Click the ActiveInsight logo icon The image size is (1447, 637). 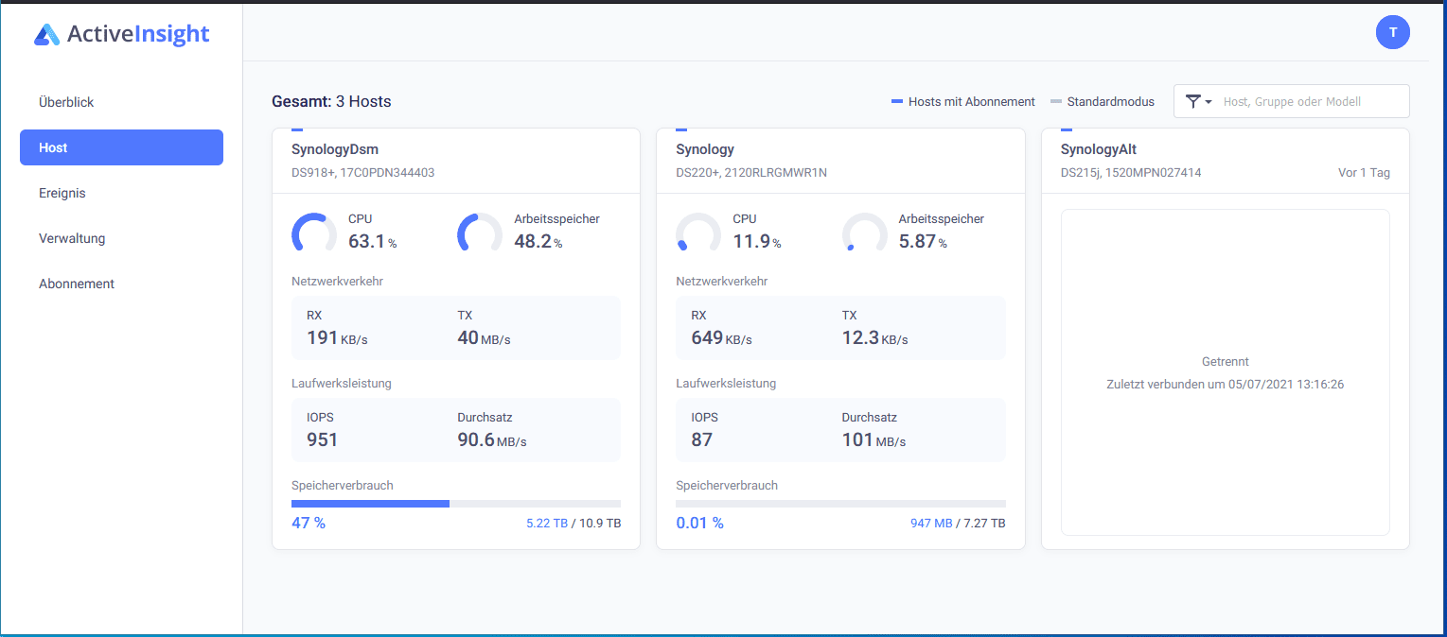(x=46, y=35)
